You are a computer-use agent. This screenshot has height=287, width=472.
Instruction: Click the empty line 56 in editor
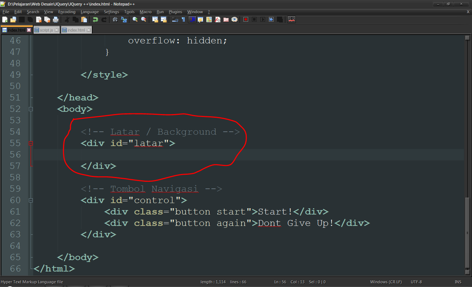coord(221,155)
